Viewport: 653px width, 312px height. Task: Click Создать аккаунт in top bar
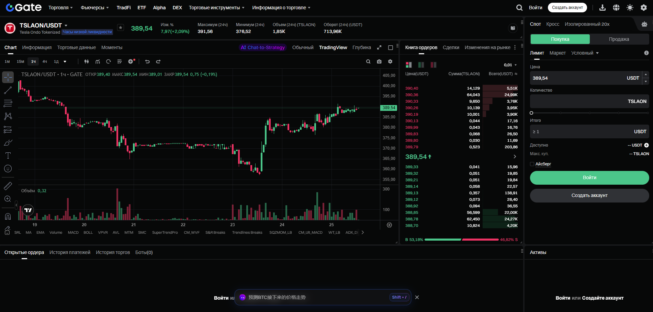click(x=567, y=8)
